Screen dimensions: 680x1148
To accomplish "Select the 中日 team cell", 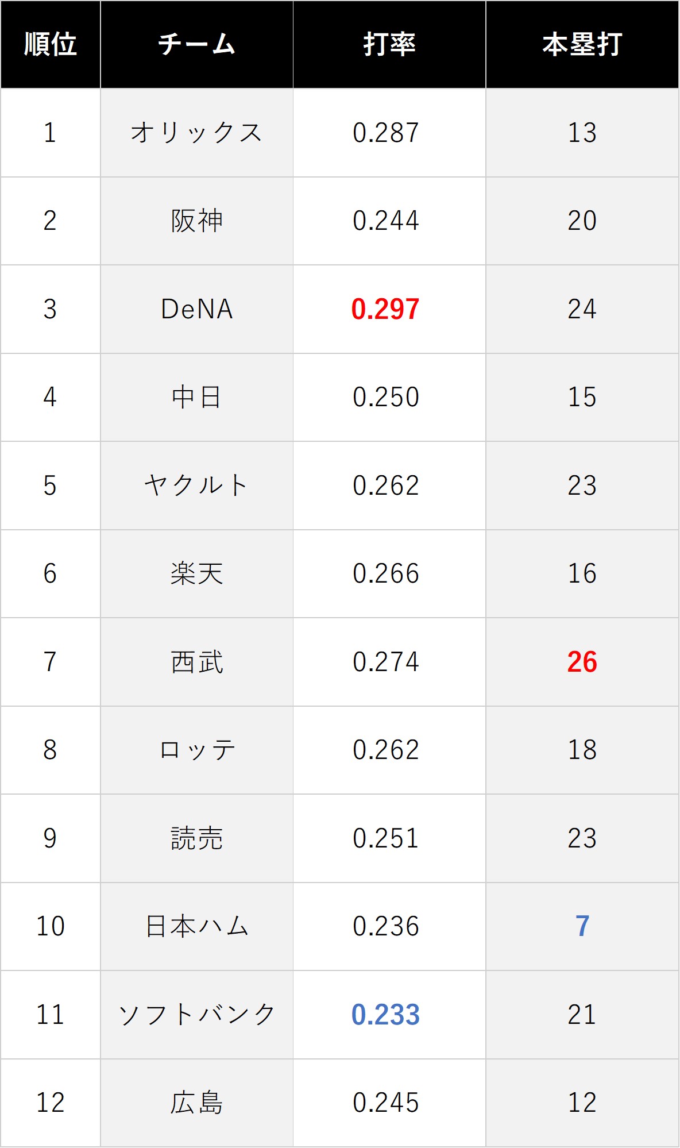I will [x=196, y=397].
